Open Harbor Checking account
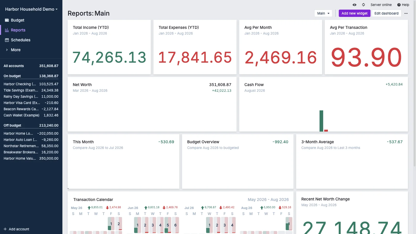The image size is (416, 234). pyautogui.click(x=31, y=84)
